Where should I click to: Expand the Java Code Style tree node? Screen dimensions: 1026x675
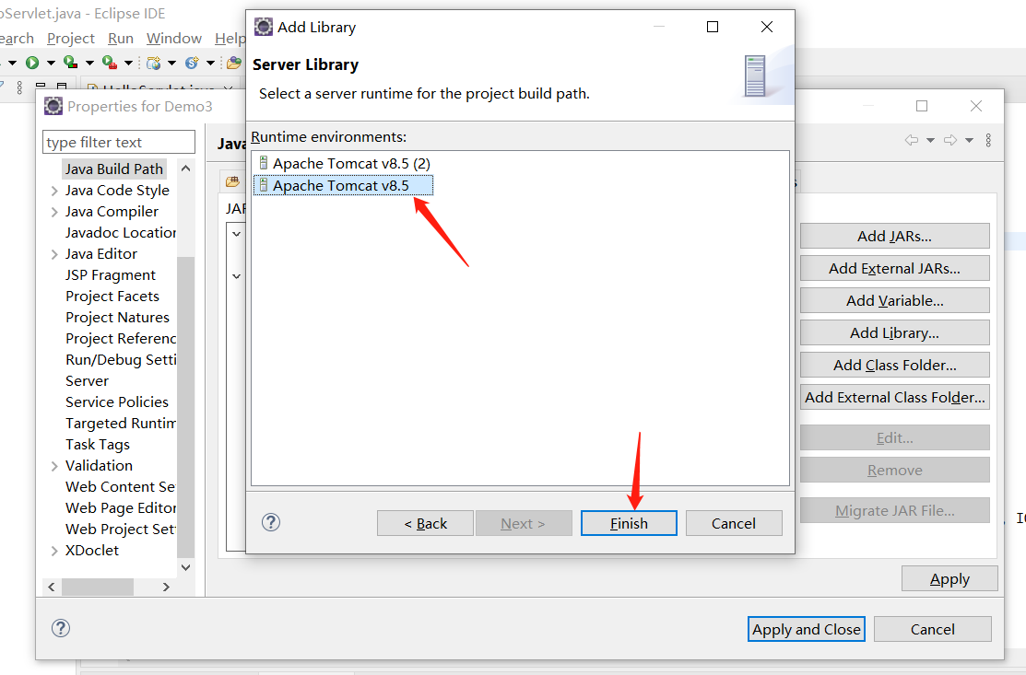(54, 191)
